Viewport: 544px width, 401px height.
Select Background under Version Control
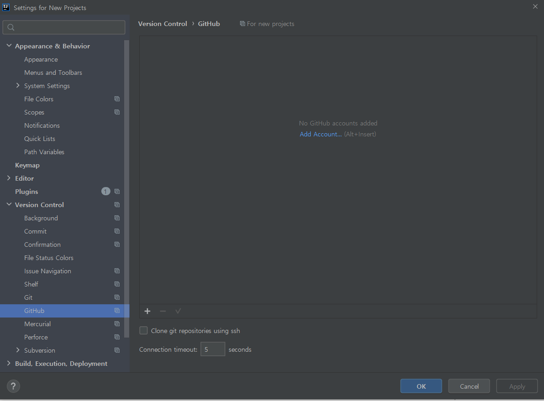pos(41,218)
